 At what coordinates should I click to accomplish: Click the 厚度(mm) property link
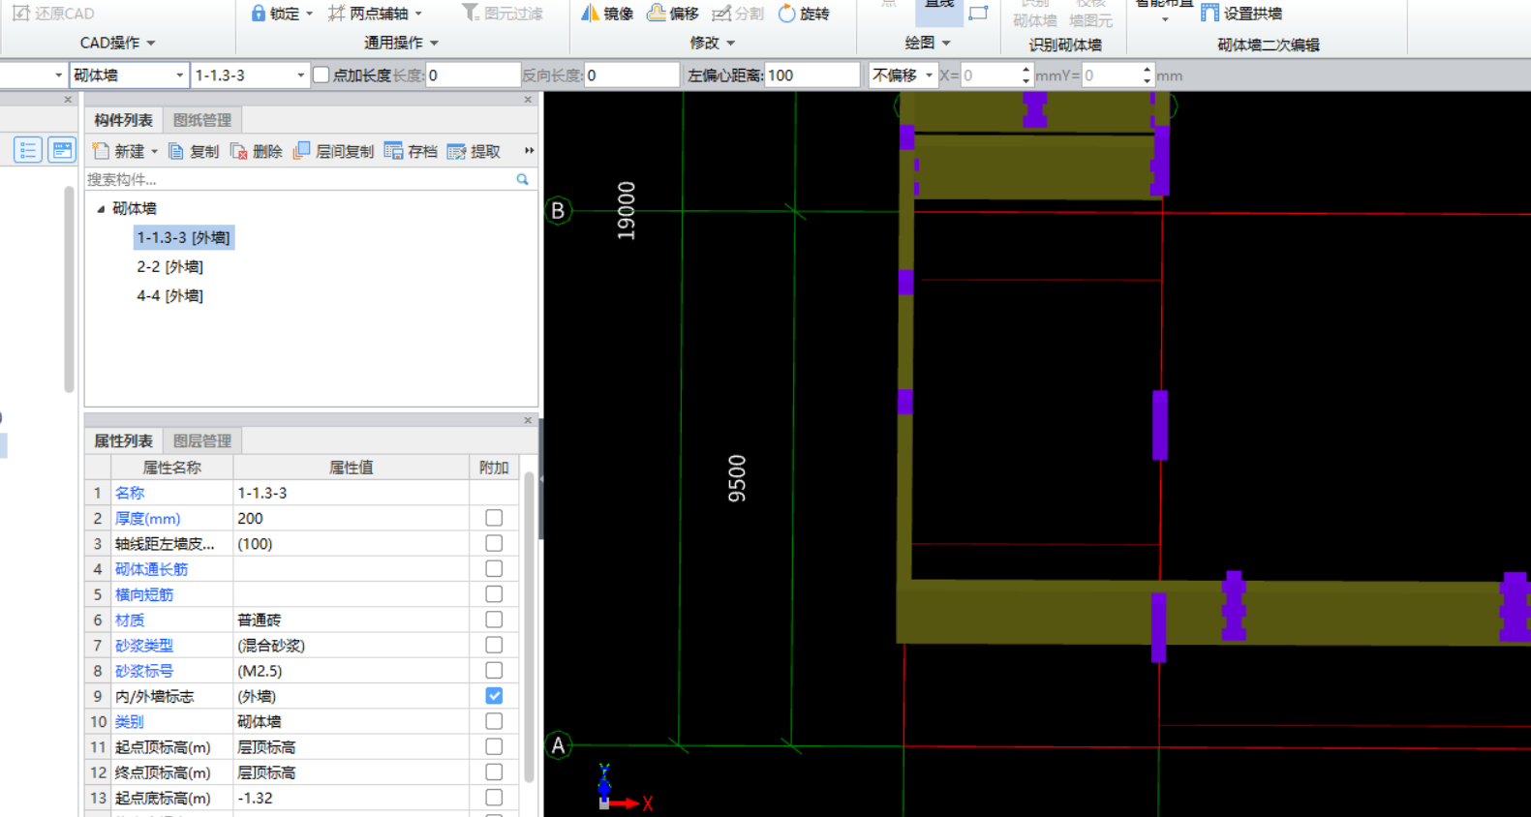coord(148,518)
